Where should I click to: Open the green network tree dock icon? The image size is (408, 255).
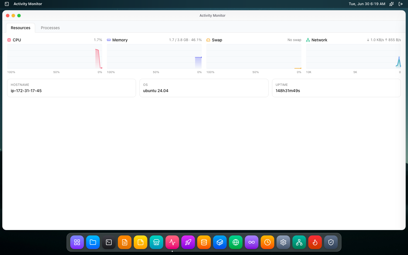299,242
